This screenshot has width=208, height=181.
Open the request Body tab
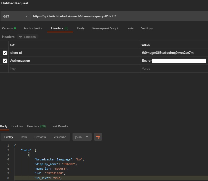click(x=81, y=28)
